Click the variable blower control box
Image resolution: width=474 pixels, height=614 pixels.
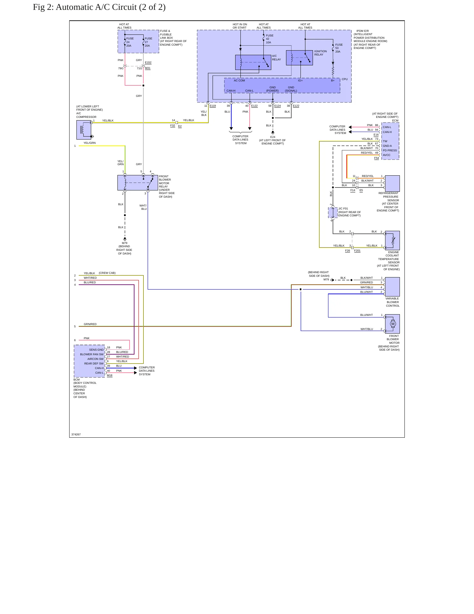[x=392, y=287]
